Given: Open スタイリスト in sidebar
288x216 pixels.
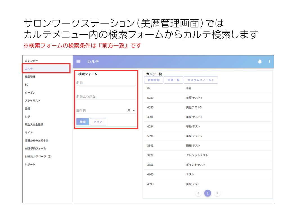Looking at the screenshot, I should pyautogui.click(x=33, y=100).
